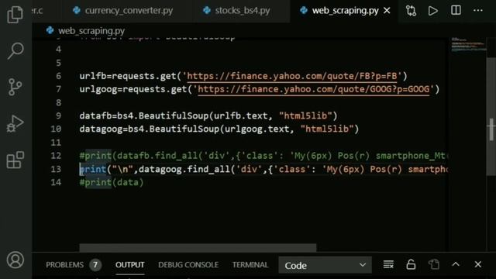Image resolution: width=496 pixels, height=279 pixels.
Task: Click line number 9 in the gutter
Action: (59, 115)
